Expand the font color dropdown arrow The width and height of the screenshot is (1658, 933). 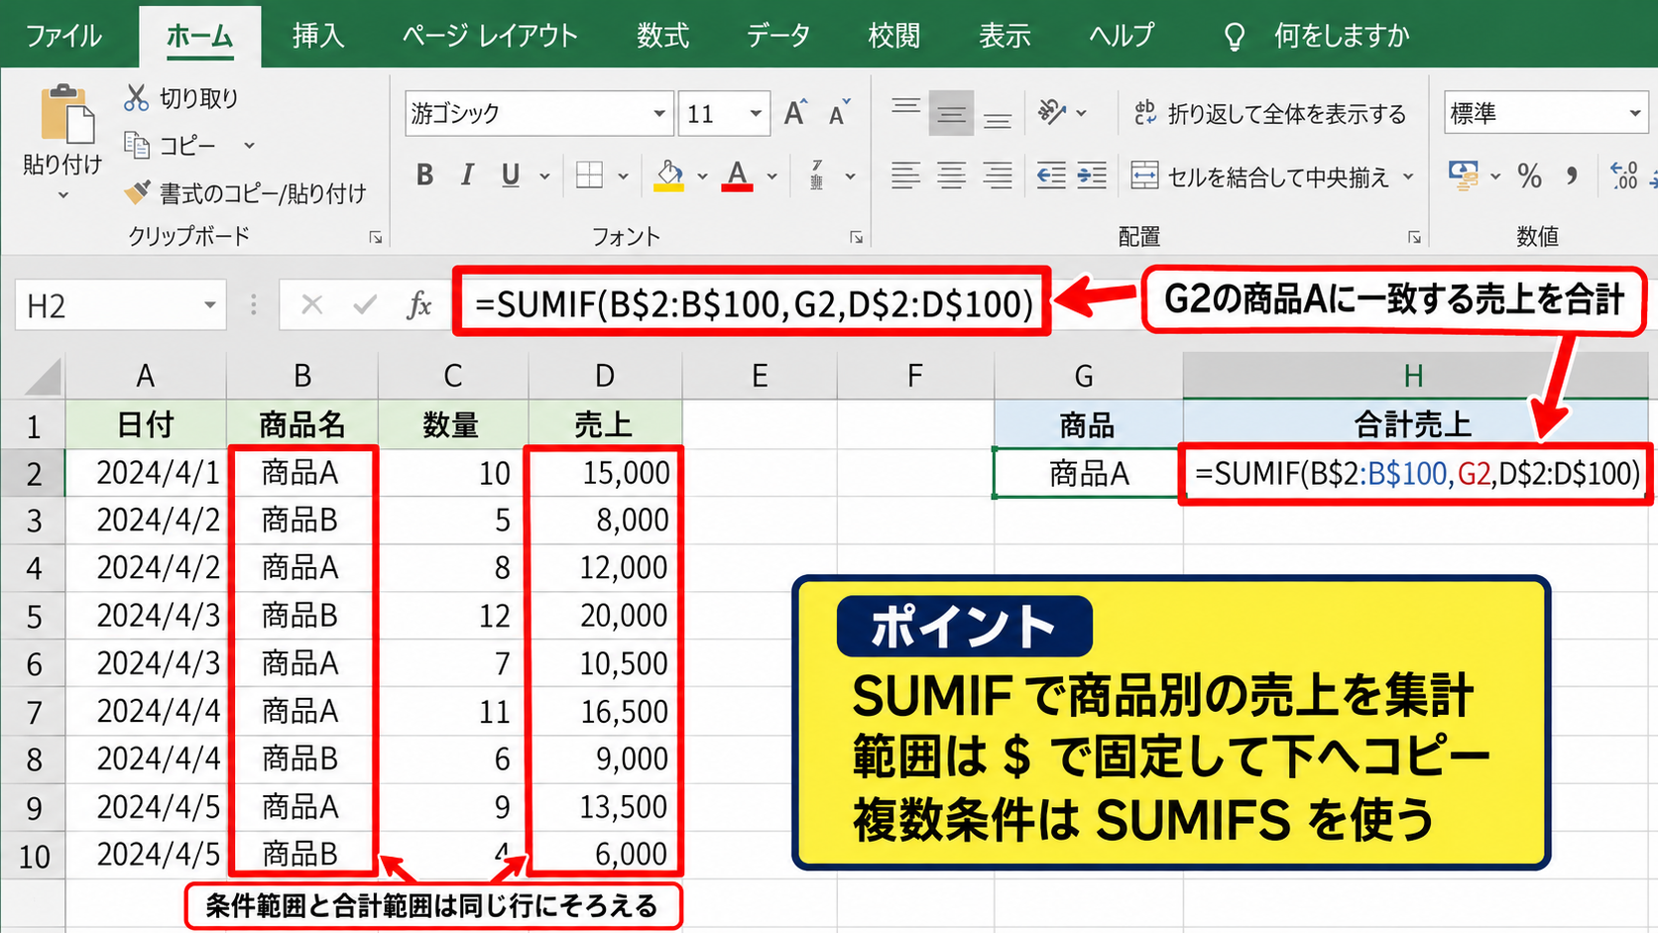coord(771,176)
